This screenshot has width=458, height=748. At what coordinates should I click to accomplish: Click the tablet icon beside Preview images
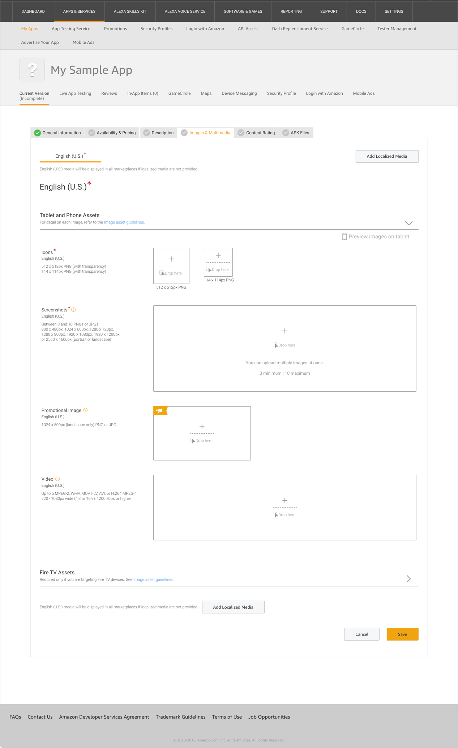(344, 237)
